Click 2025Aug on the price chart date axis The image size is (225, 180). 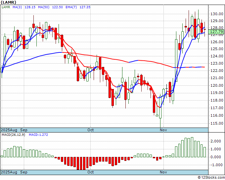[9, 130]
